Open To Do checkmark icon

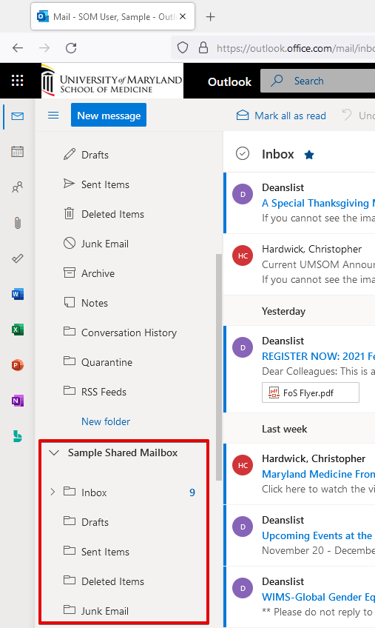17,258
